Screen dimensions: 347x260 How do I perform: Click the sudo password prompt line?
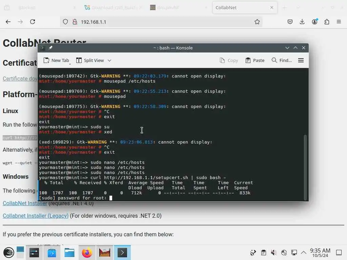point(76,198)
